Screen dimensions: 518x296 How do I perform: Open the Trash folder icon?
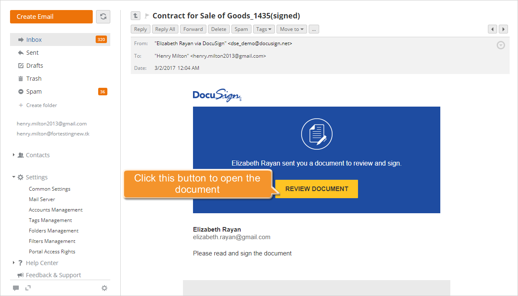tap(20, 78)
